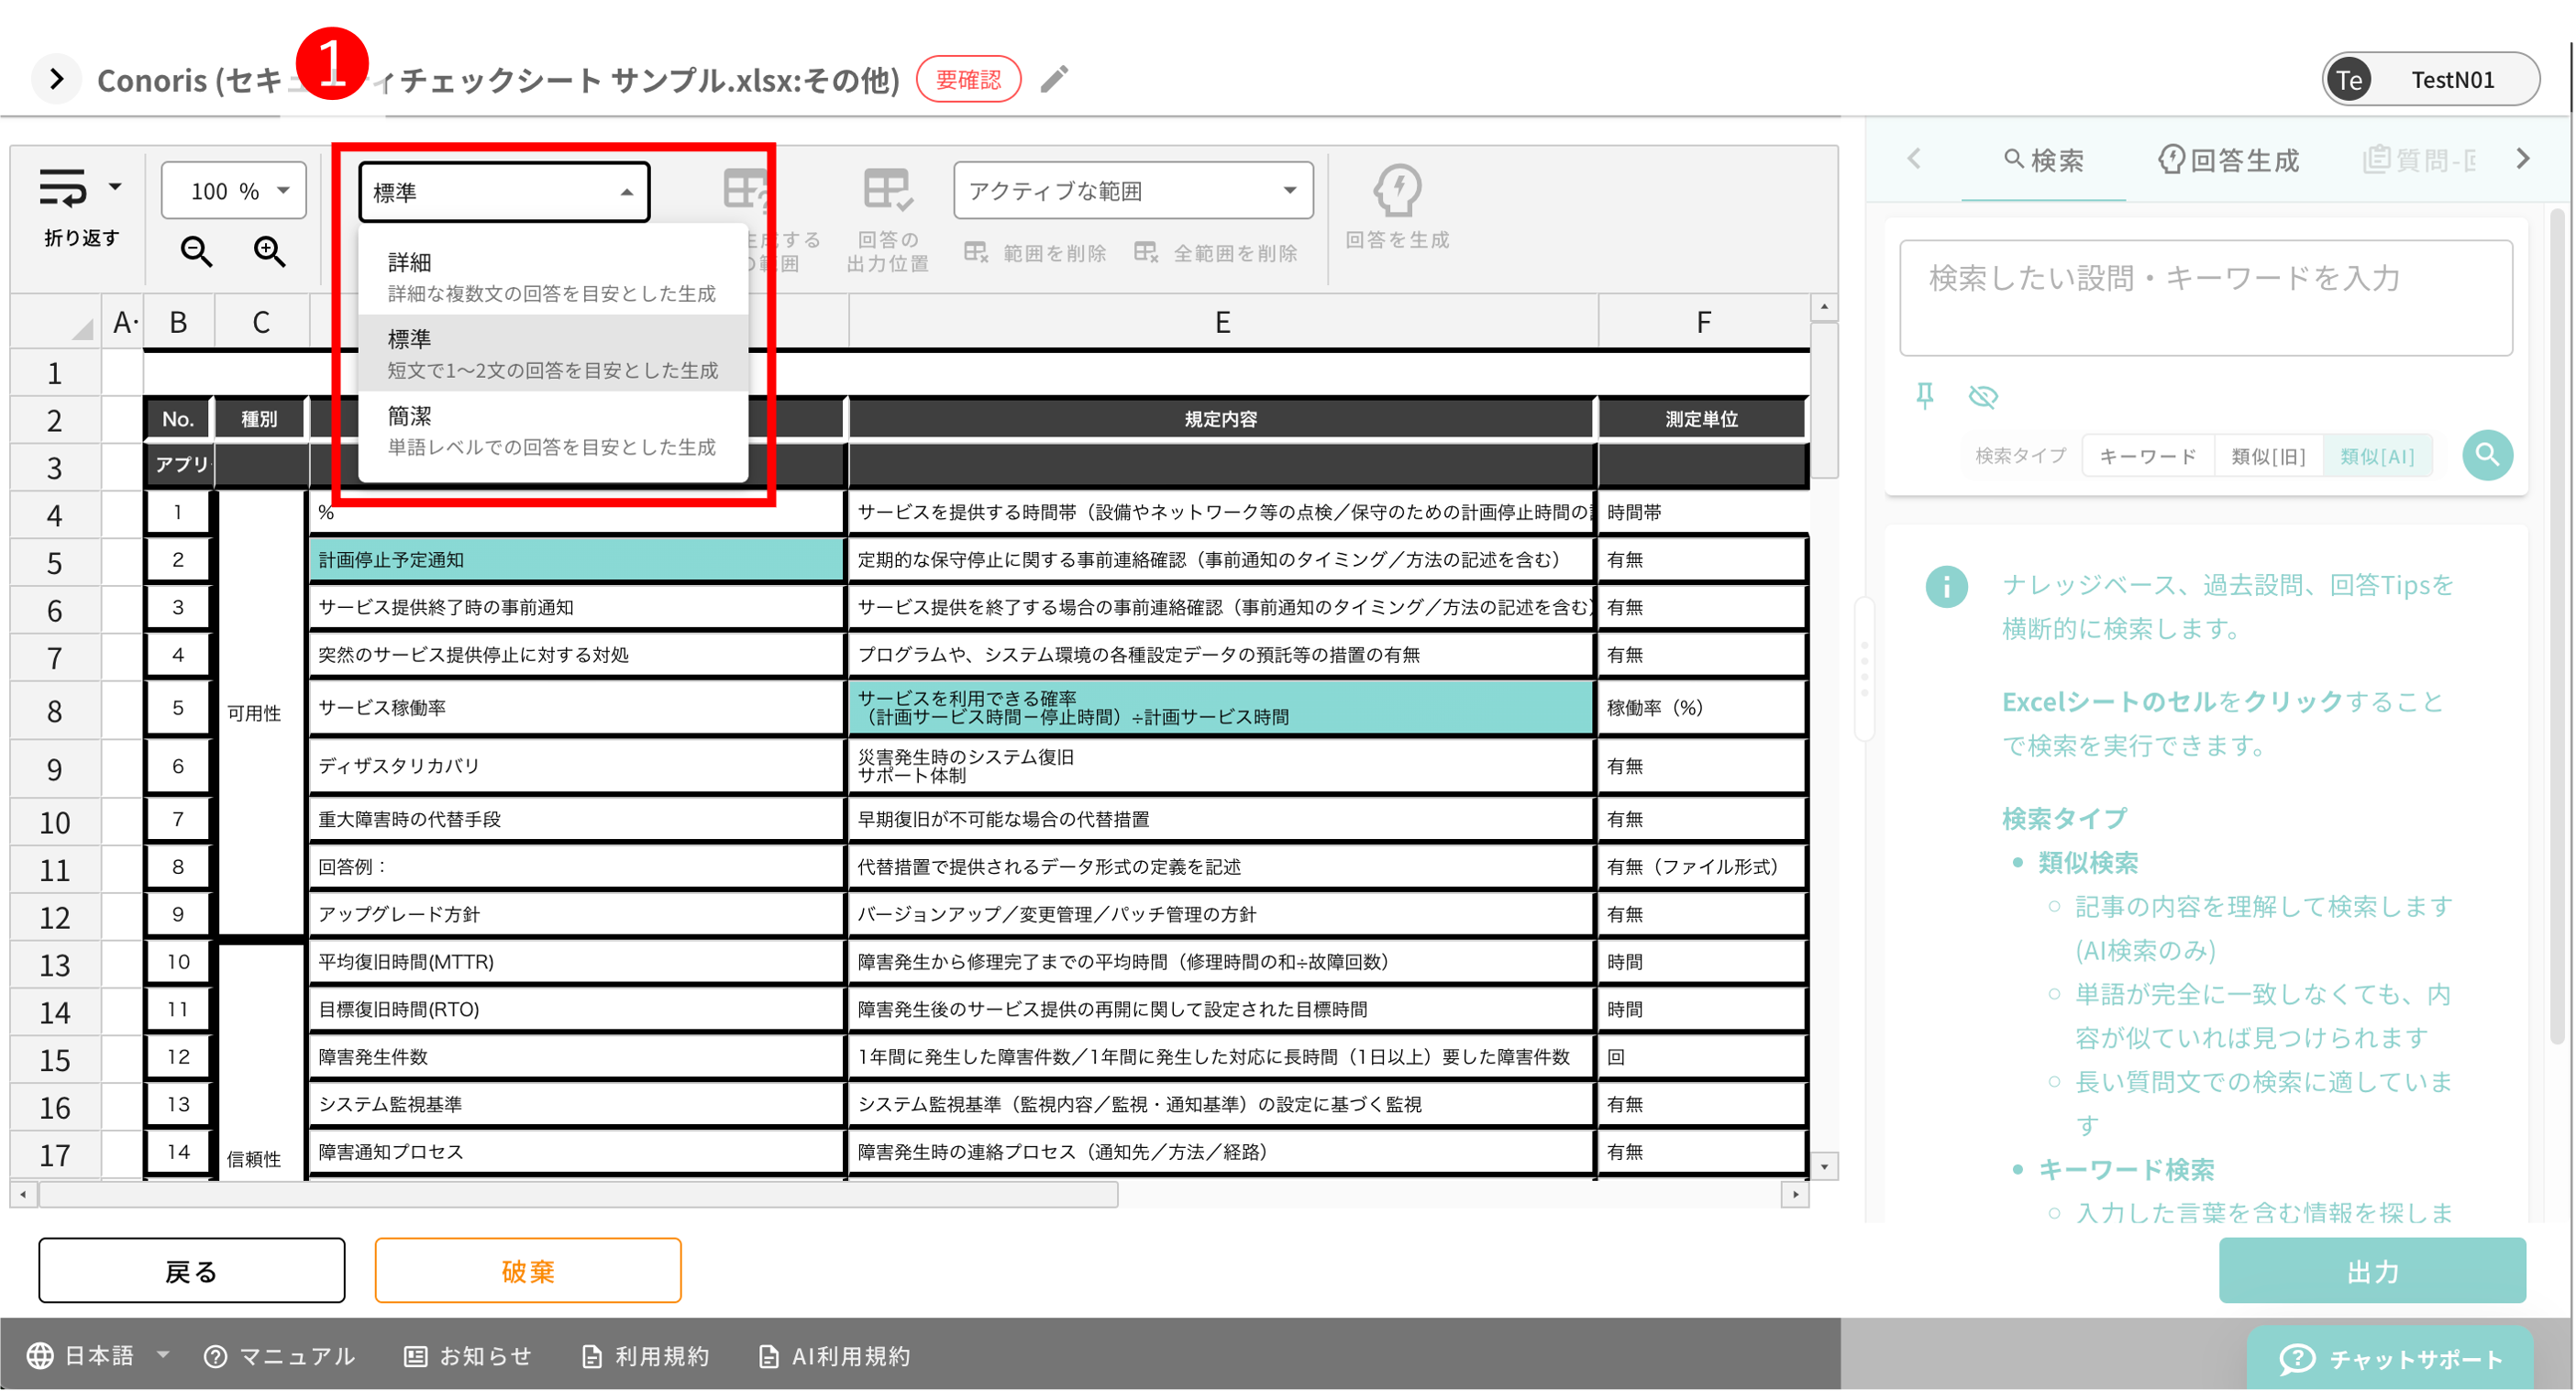Select the 類似[旧] search type
This screenshot has height=1391, width=2576.
pyautogui.click(x=2268, y=456)
